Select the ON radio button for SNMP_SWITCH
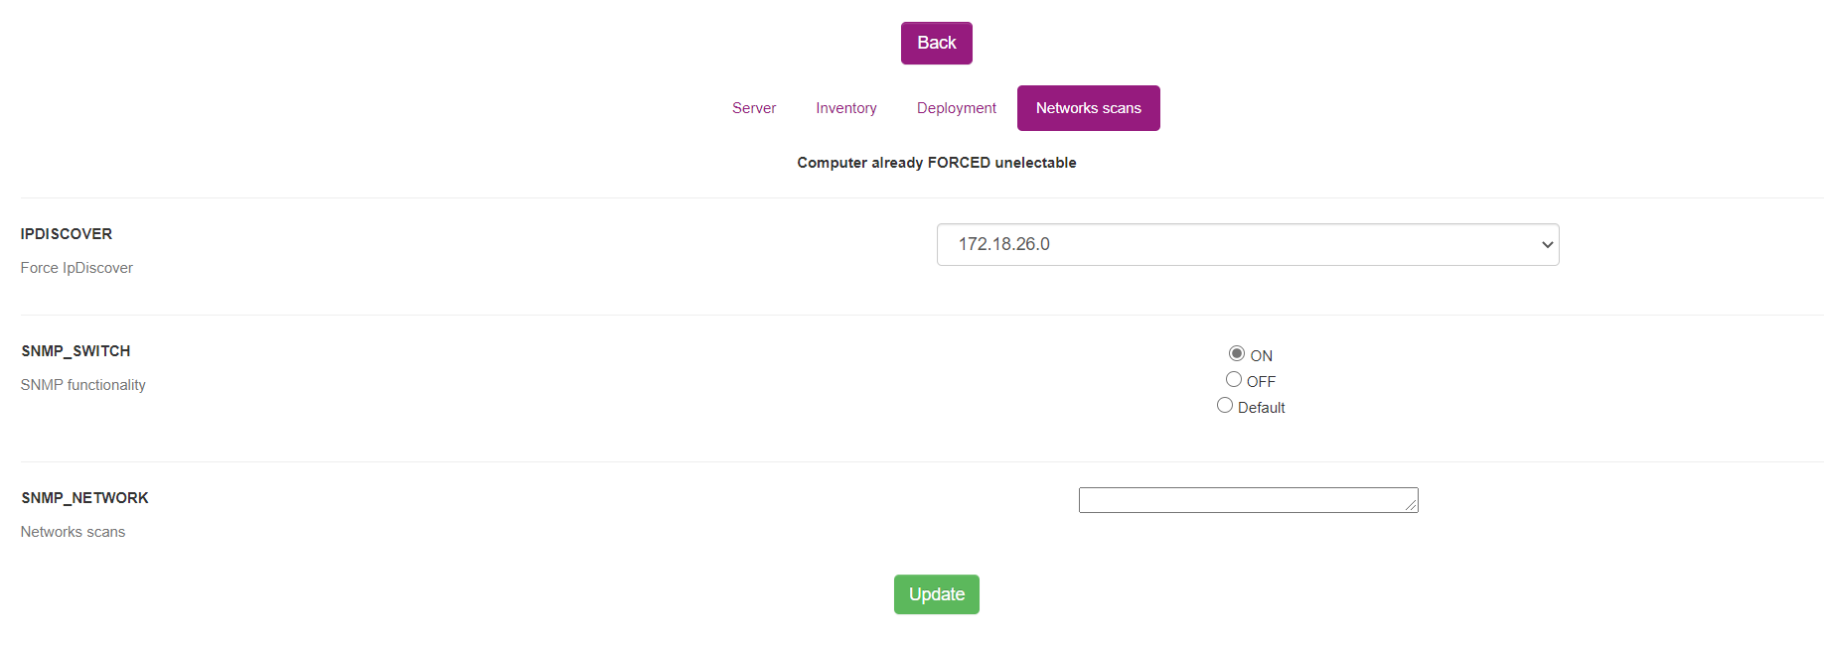 1237,353
